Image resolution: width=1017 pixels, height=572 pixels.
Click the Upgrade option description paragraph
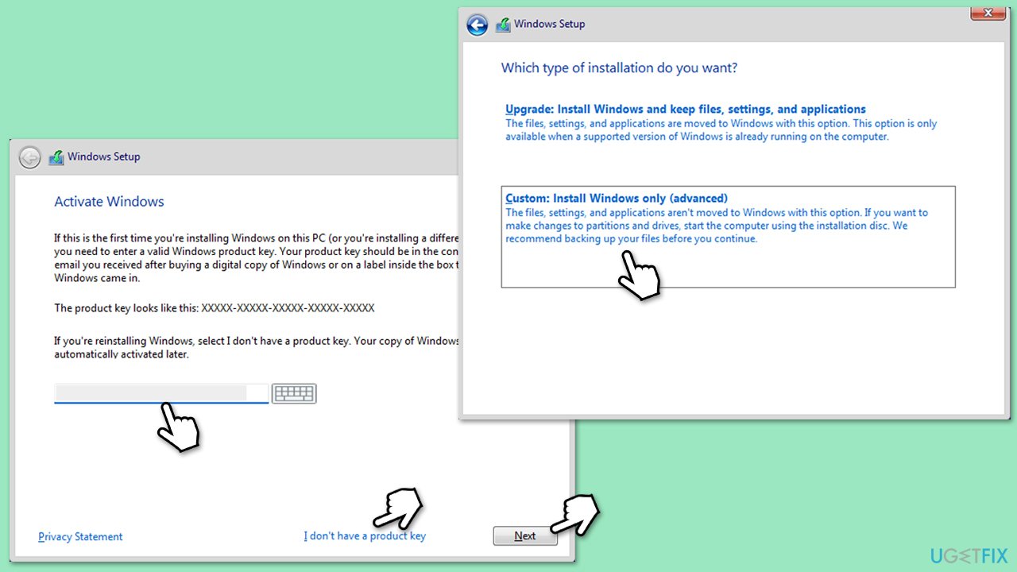click(x=721, y=130)
